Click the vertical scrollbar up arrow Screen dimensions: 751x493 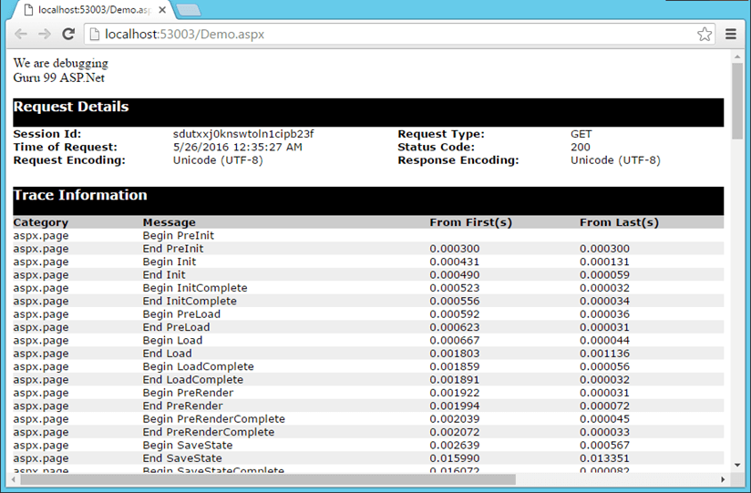click(x=737, y=57)
